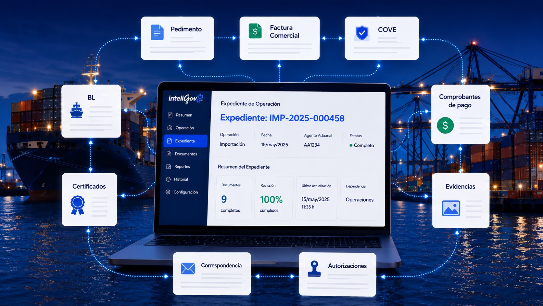The height and width of the screenshot is (306, 543).
Task: Click the Configuración gear icon
Action: click(x=168, y=192)
